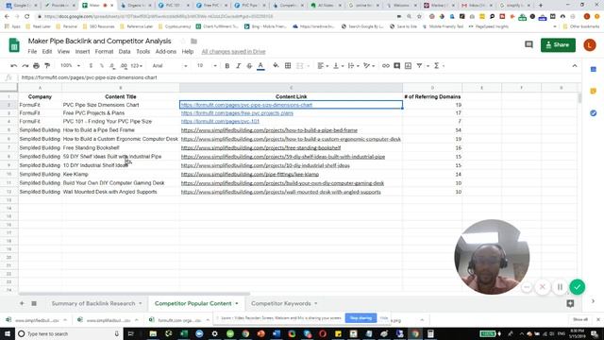This screenshot has width=604, height=340.
Task: Apply currency format with dollar icon
Action: [x=91, y=66]
